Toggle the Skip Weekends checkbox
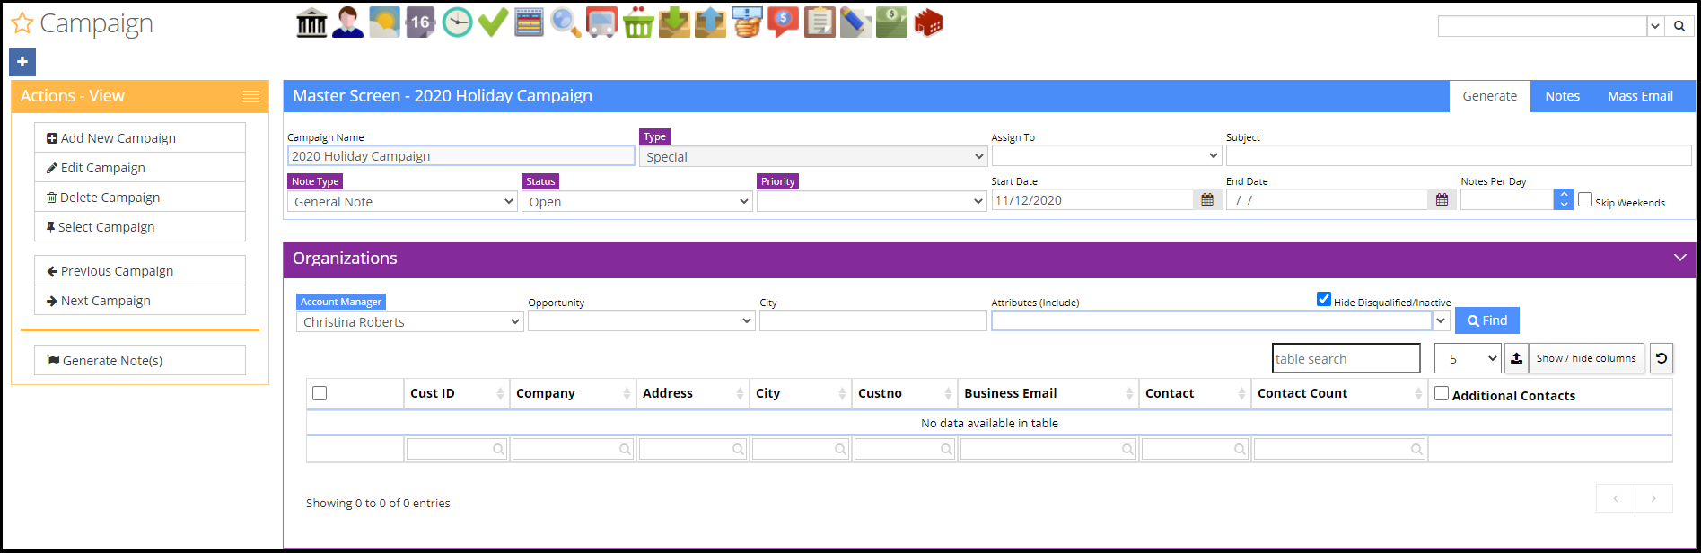This screenshot has height=553, width=1701. click(x=1585, y=200)
